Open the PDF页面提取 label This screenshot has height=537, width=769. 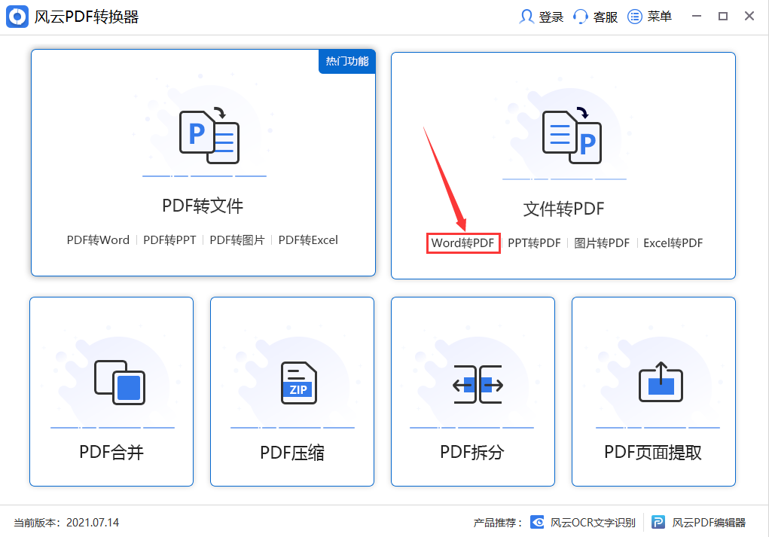(x=653, y=452)
